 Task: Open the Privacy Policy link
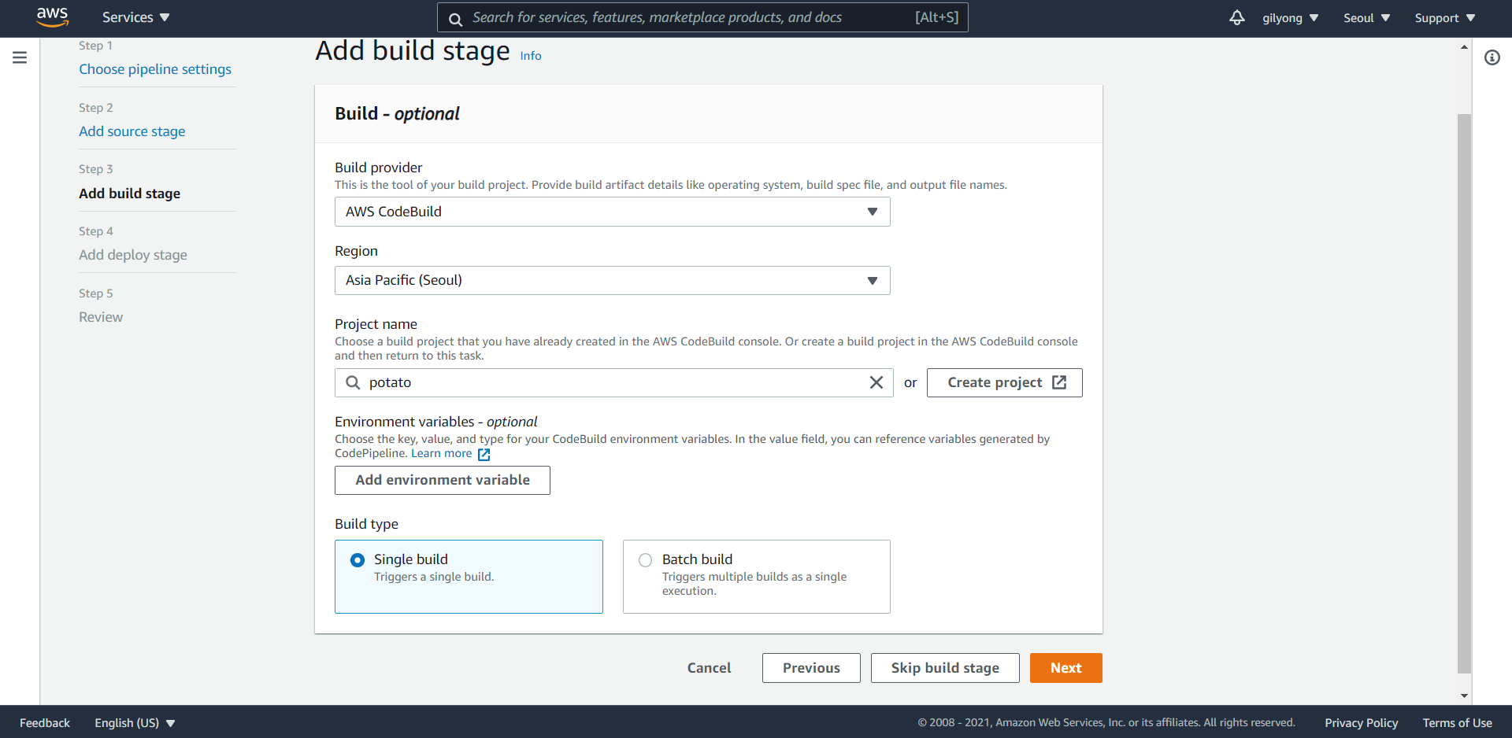point(1361,722)
